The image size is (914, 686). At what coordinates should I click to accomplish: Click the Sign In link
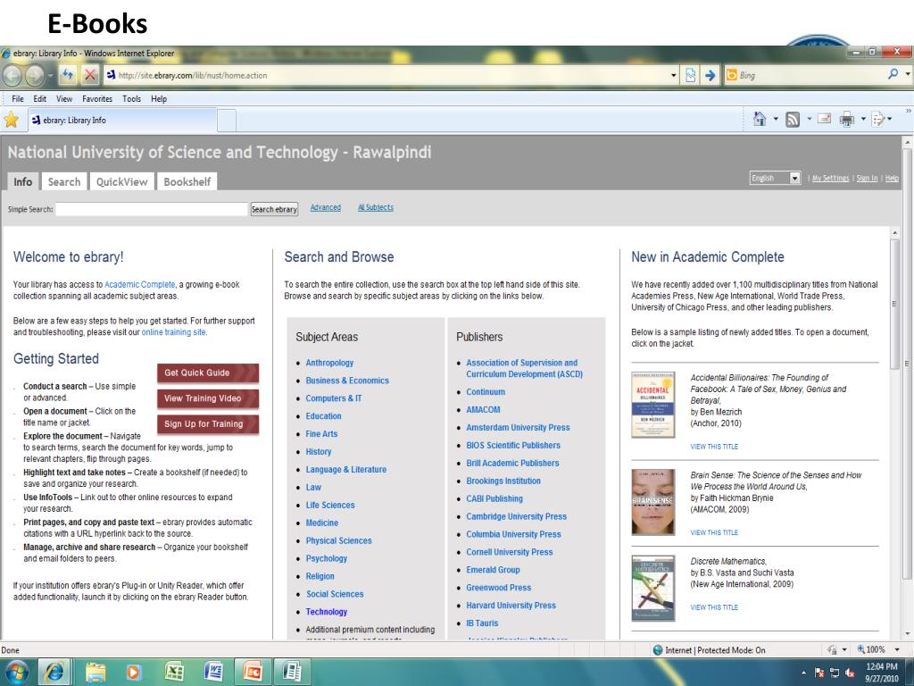point(867,178)
